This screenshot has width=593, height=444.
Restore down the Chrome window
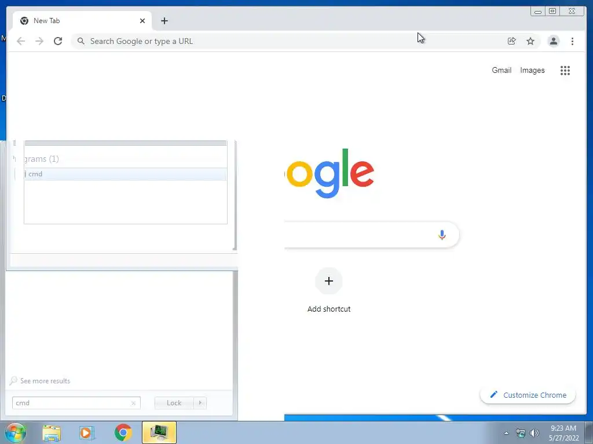[x=552, y=12]
